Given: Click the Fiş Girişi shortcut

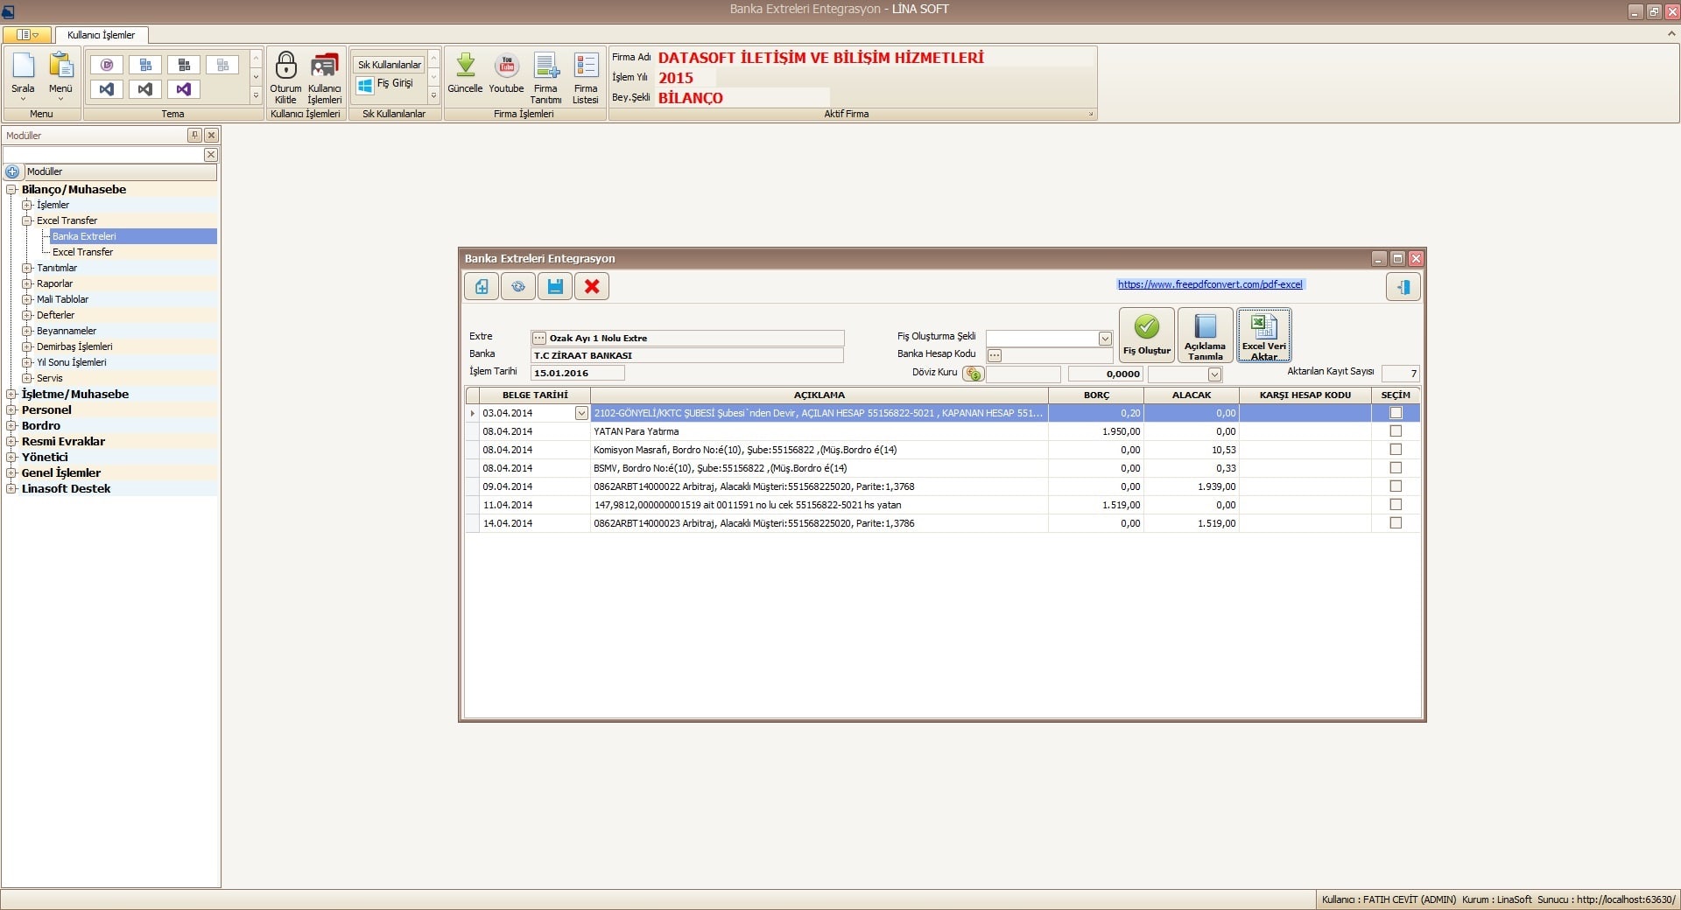Looking at the screenshot, I should (x=386, y=84).
